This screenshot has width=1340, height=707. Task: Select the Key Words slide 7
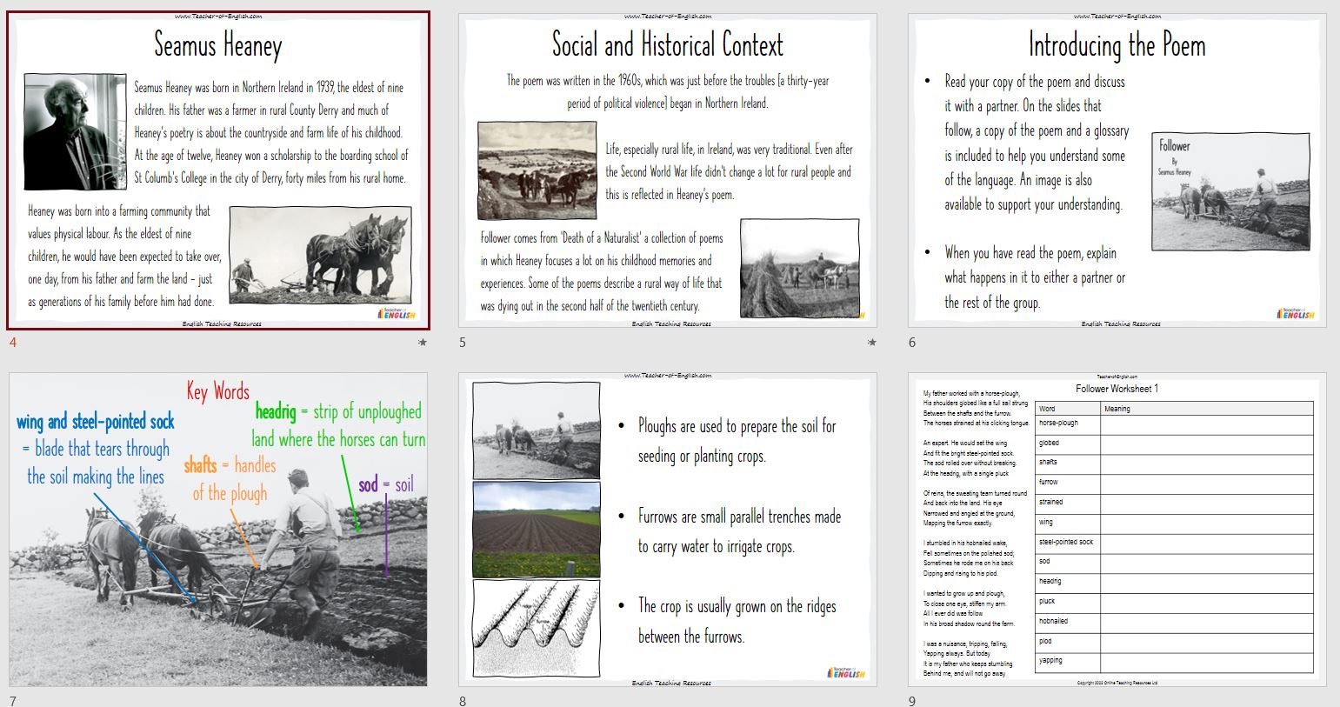coord(217,526)
